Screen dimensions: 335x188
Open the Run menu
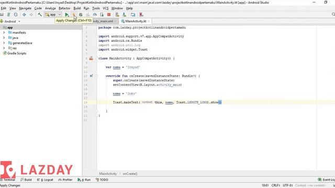pos(86,8)
